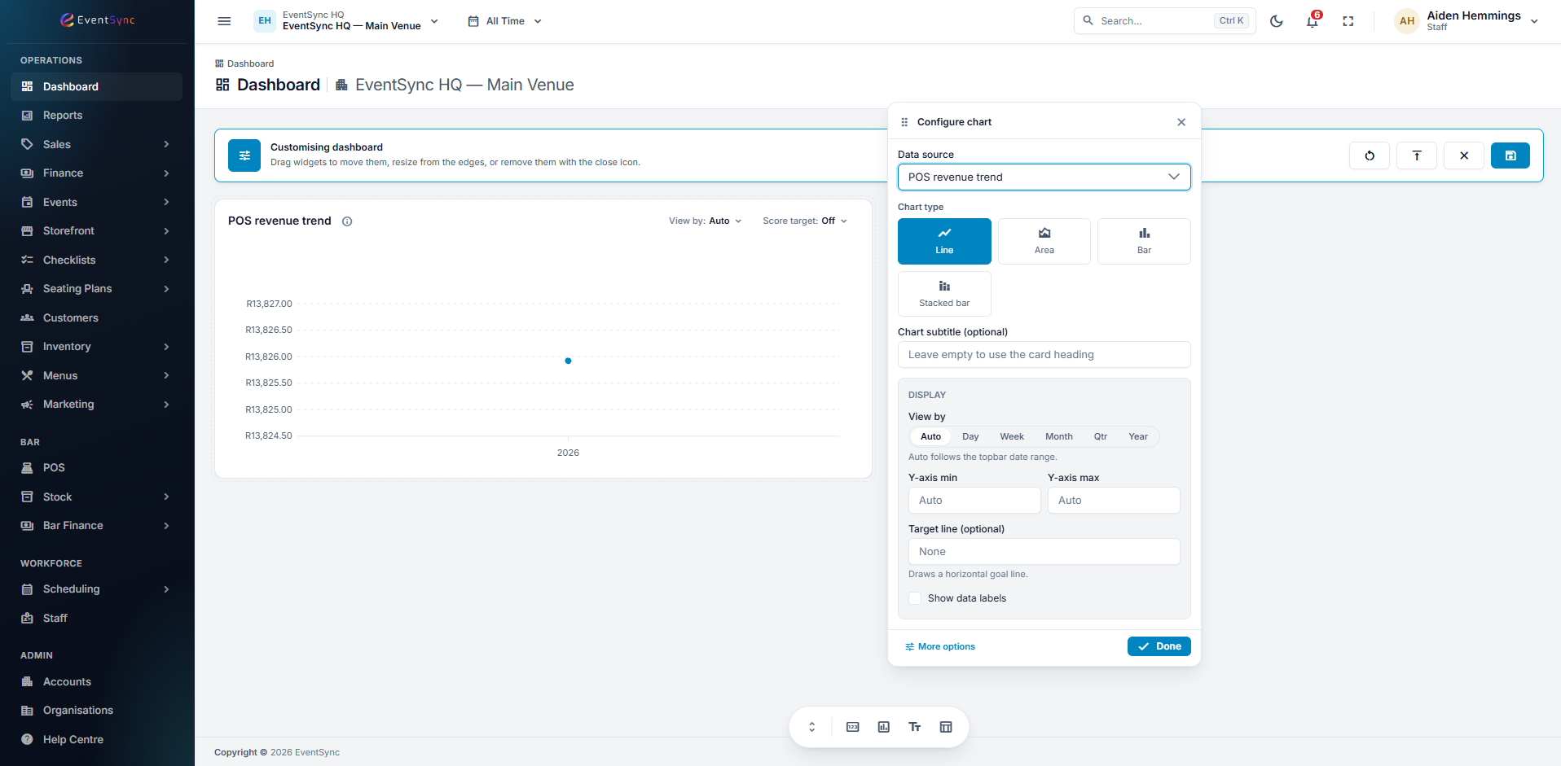Viewport: 1561px width, 766px height.
Task: Click the reset layout circular arrow icon
Action: (x=1370, y=155)
